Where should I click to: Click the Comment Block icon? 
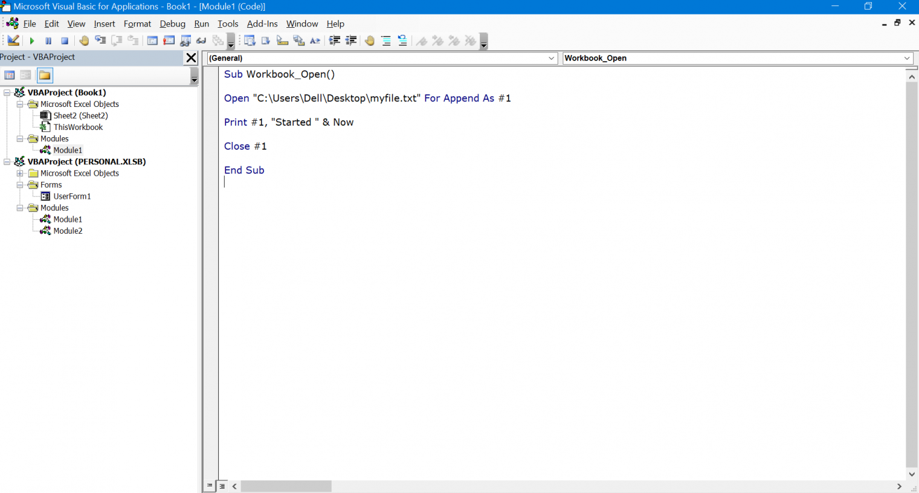[386, 40]
